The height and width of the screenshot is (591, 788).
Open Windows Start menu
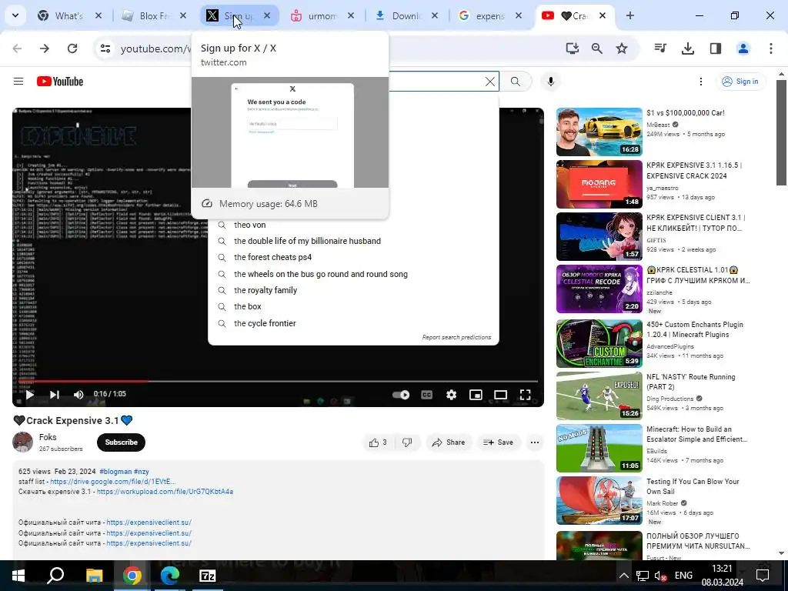pos(18,576)
